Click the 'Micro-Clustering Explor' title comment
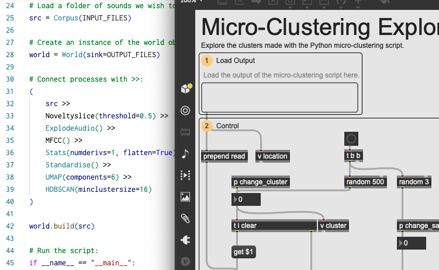The width and height of the screenshot is (439, 270). pyautogui.click(x=320, y=27)
